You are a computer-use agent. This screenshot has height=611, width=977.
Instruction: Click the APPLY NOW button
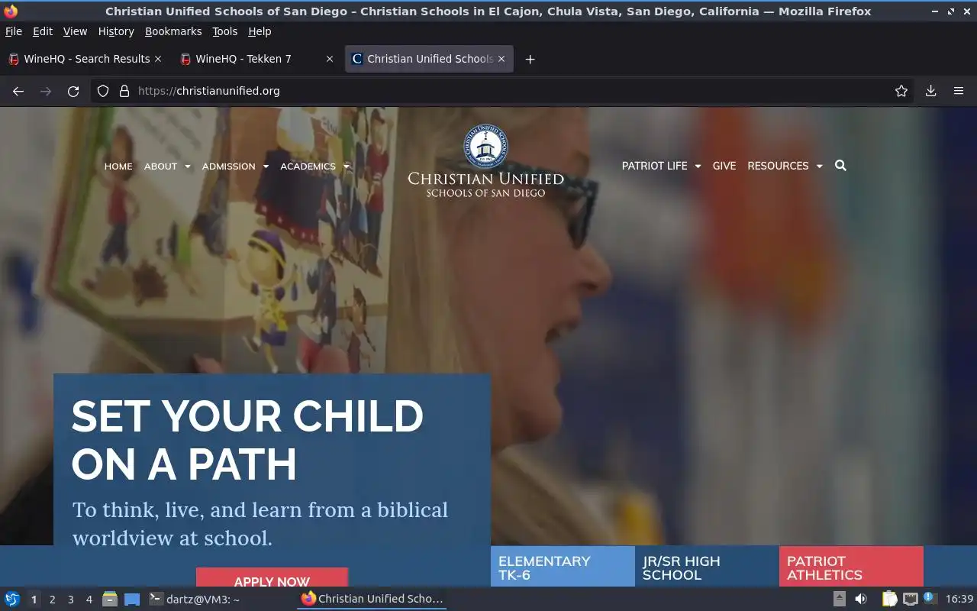pyautogui.click(x=272, y=577)
